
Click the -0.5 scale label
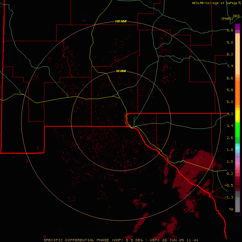click(x=229, y=185)
